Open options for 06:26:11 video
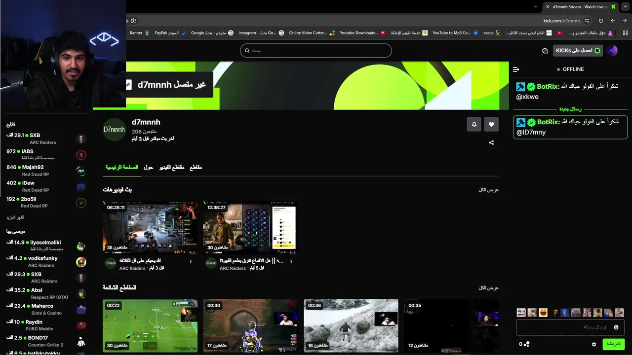This screenshot has height=355, width=632. pyautogui.click(x=191, y=262)
